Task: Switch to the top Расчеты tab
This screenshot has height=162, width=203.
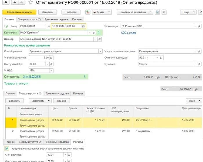Action: 77,19
